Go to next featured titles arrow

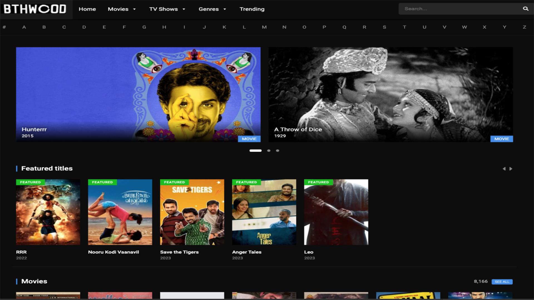[x=511, y=169]
